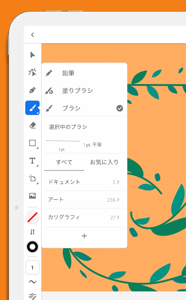Click the pencil icon next to 鉛筆
Screen dimensions: 186x300
tap(49, 73)
